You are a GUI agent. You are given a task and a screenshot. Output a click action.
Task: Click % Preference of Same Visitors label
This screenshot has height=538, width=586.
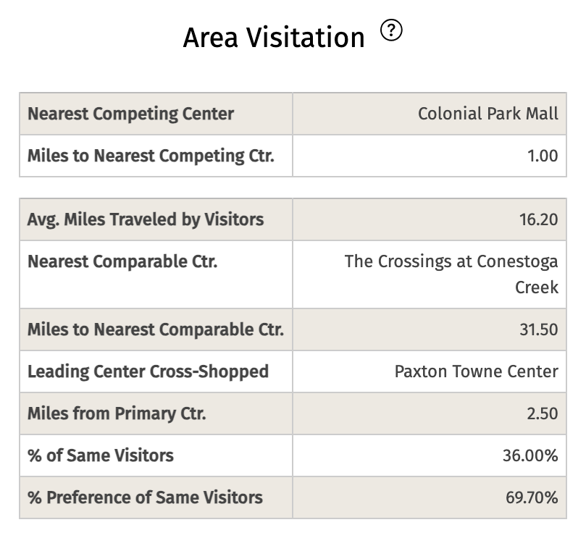pos(145,497)
